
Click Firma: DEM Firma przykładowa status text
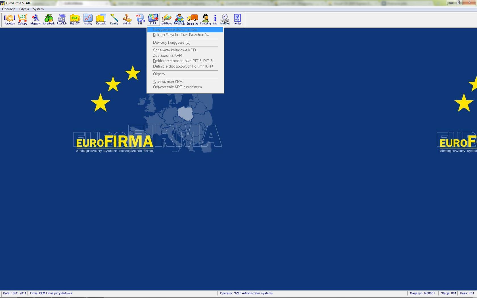[x=51, y=293]
